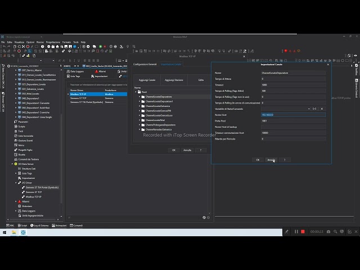Viewport: 360px width, 270px height.
Task: Open the font name dropdown
Action: point(41,61)
